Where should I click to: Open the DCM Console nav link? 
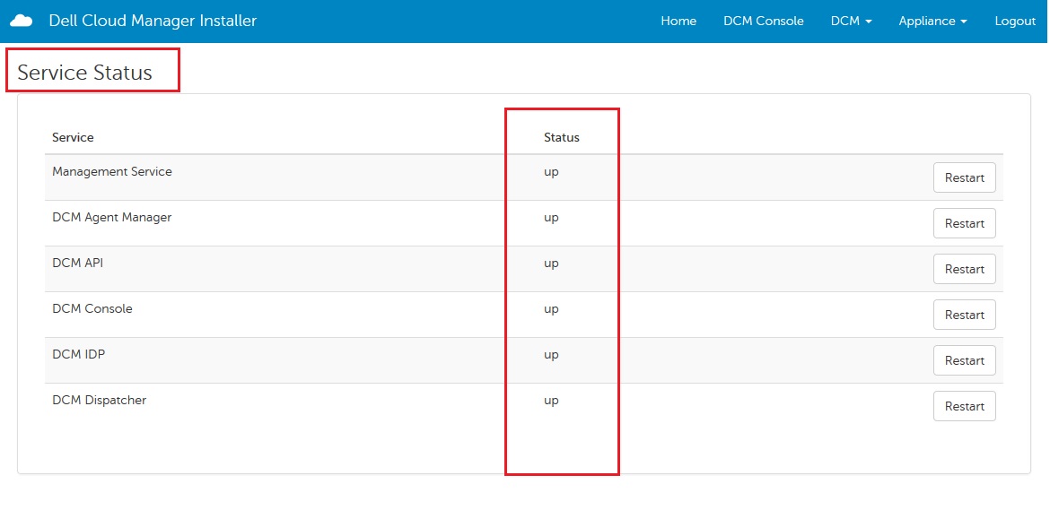coord(764,22)
